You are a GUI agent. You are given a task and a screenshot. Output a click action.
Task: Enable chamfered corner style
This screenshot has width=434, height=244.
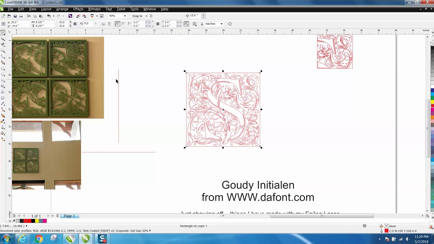[129, 24]
